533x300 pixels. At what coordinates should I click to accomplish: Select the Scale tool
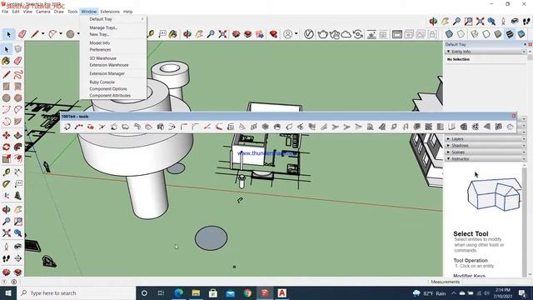click(6, 158)
